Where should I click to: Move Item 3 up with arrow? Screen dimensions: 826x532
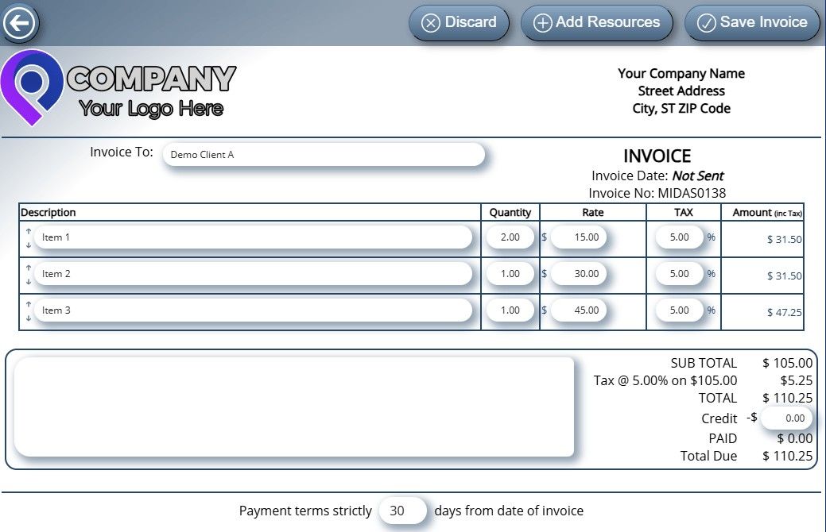point(29,304)
